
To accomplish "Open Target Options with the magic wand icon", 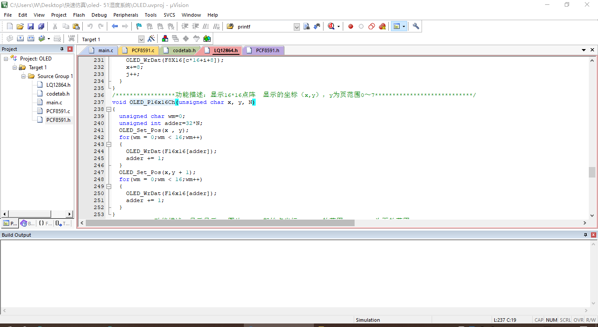I will coord(151,39).
